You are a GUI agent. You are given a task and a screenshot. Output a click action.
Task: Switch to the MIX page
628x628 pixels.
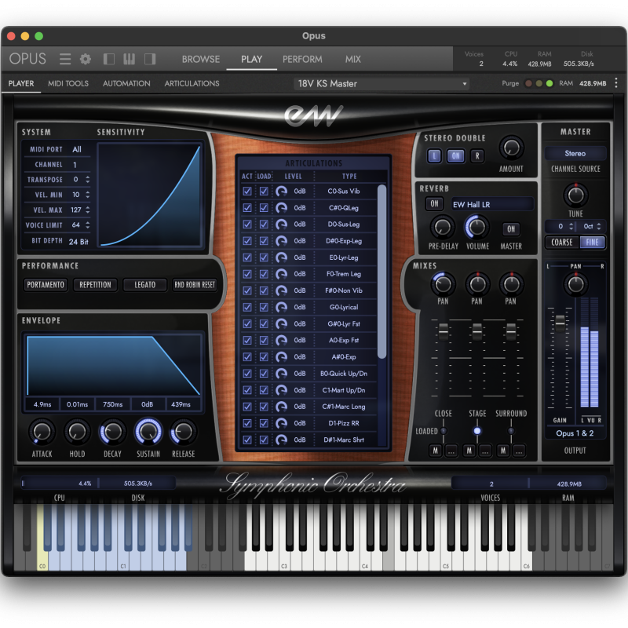coord(352,60)
